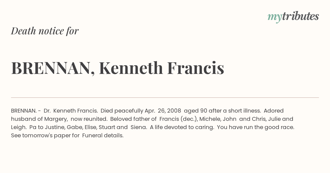The width and height of the screenshot is (330, 173).
Task: Click the word 'BRENNAN.' starting the notice
Action: click(24, 111)
